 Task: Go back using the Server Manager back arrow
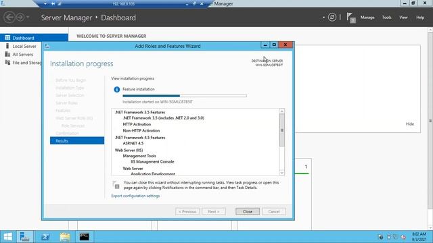click(9, 18)
